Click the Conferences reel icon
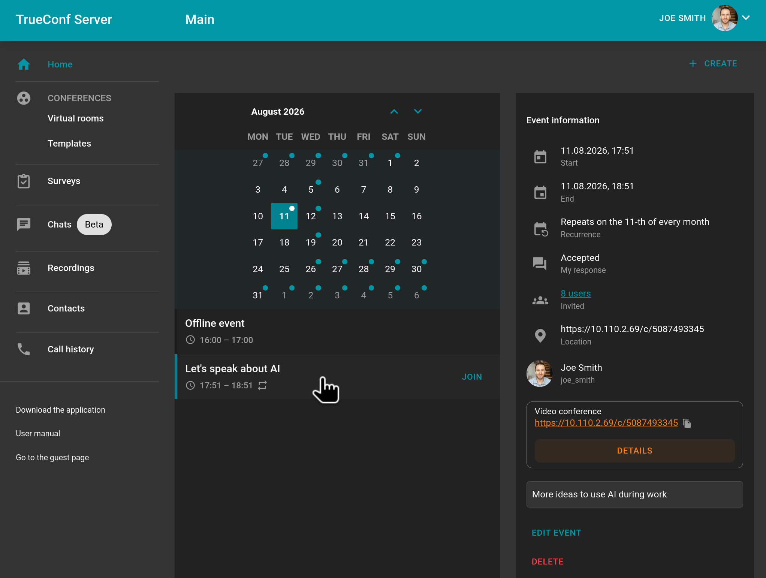The image size is (766, 578). pos(24,98)
